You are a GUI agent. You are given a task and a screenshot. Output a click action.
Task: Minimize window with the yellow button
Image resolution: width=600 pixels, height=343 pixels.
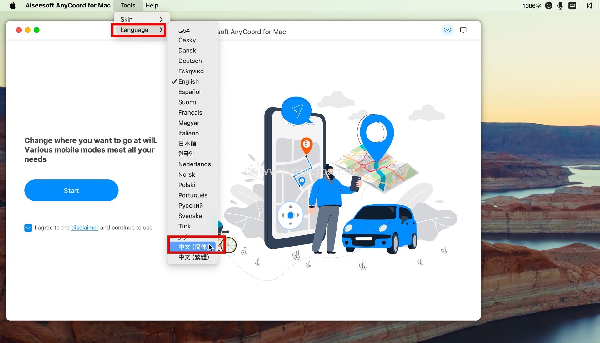[x=28, y=30]
